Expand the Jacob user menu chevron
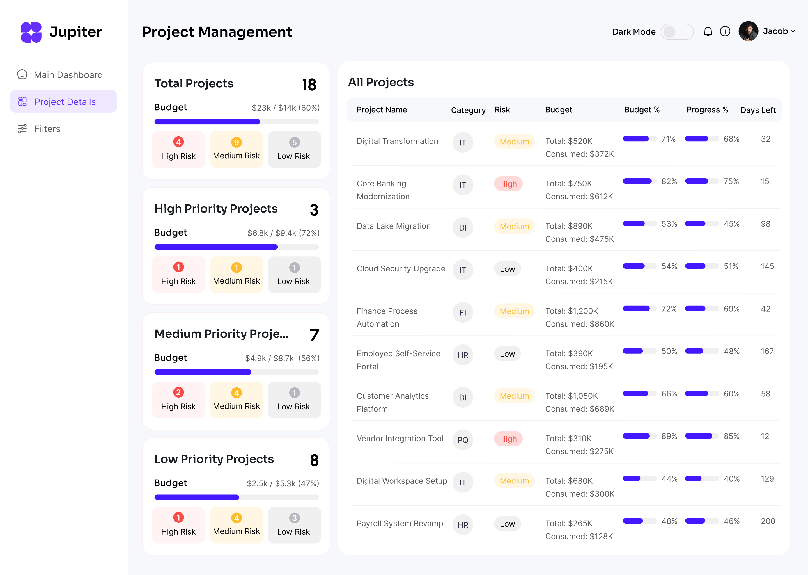This screenshot has height=575, width=808. pyautogui.click(x=793, y=31)
